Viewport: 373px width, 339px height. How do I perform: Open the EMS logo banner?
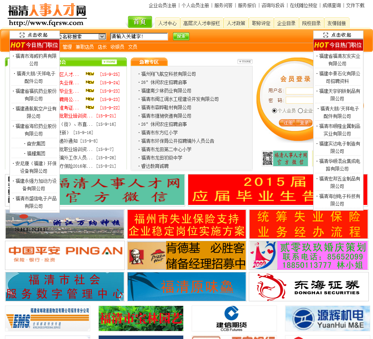coord(48,318)
